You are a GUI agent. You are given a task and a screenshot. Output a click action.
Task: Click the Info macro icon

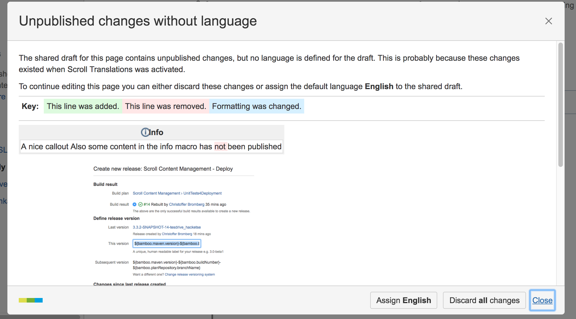coord(145,132)
